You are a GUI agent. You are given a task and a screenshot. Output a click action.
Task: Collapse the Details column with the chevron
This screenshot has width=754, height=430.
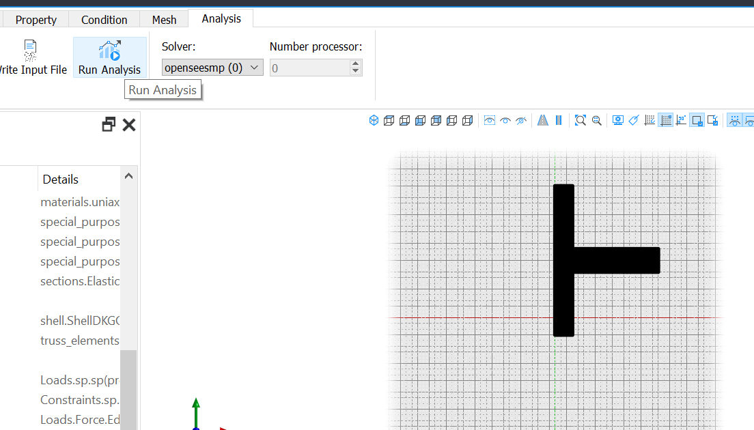[x=128, y=176]
